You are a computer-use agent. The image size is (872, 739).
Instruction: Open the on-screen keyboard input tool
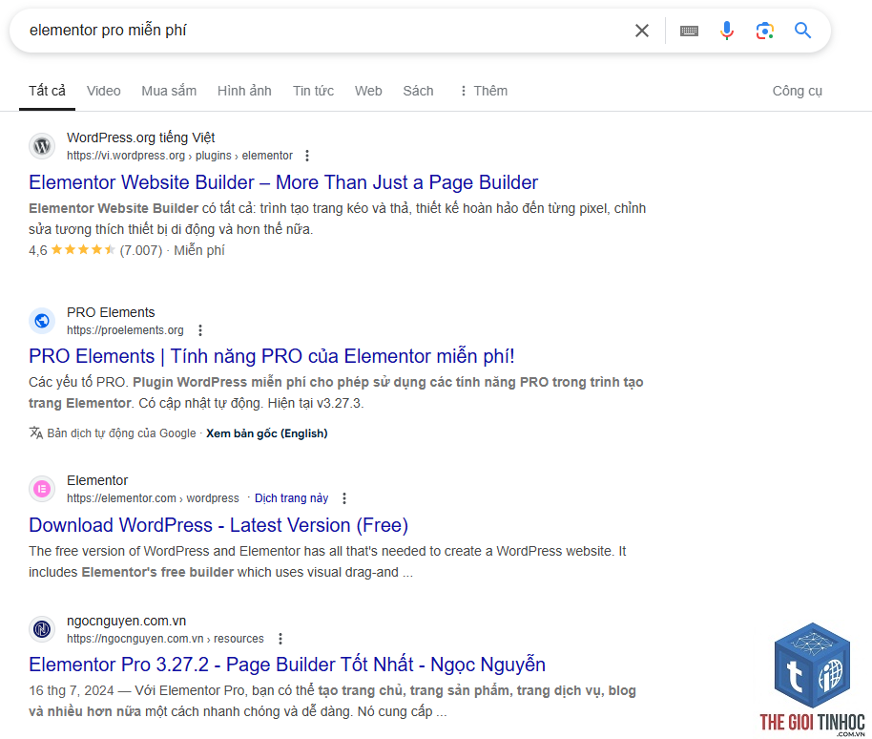coord(689,31)
